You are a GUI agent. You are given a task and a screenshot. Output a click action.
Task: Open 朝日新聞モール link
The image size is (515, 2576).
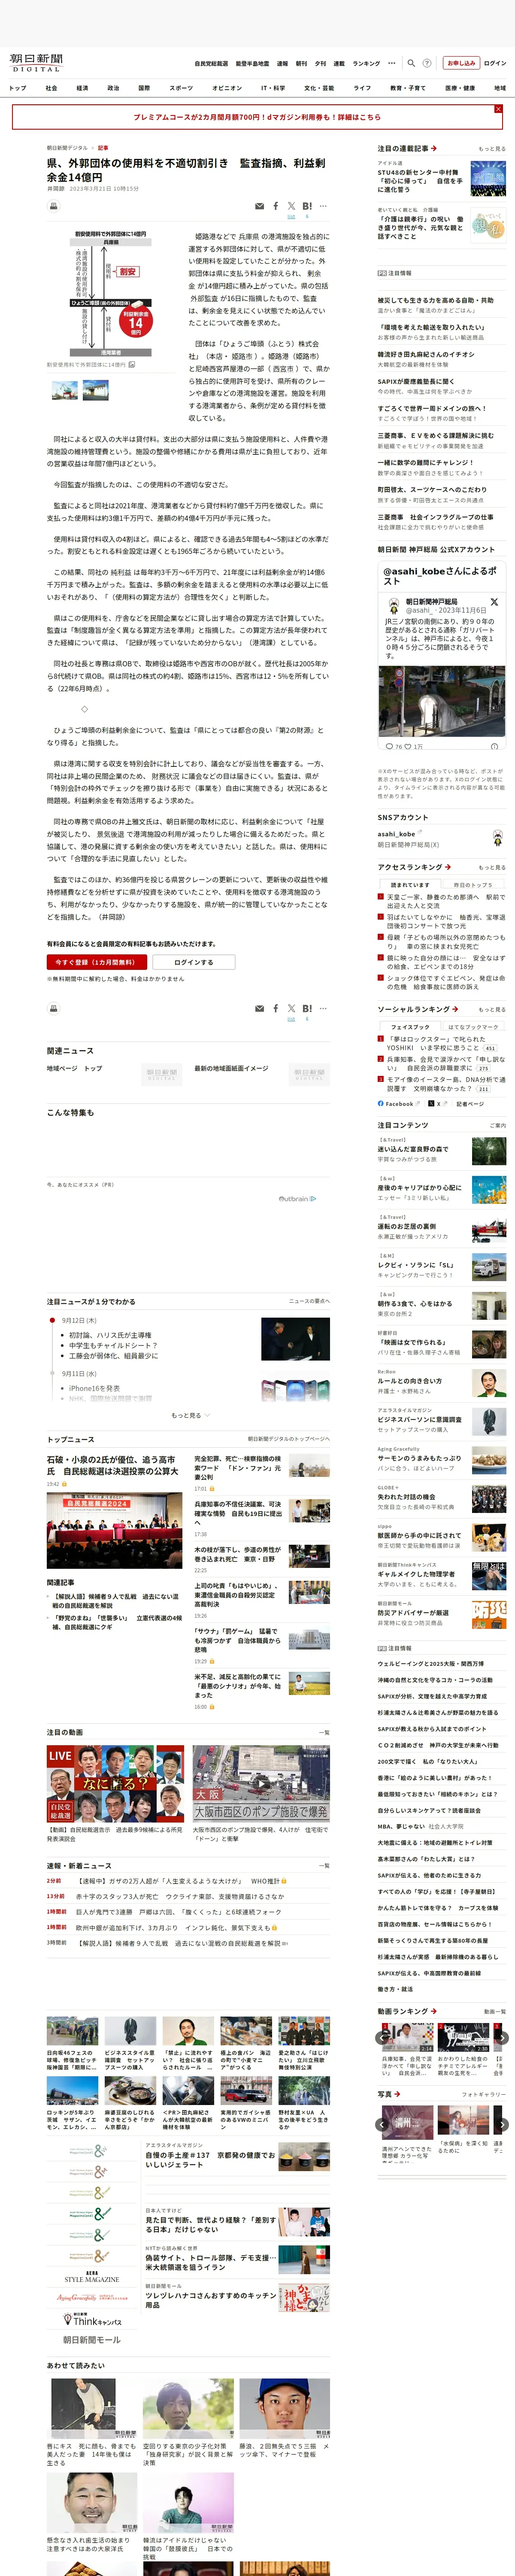pyautogui.click(x=92, y=2340)
